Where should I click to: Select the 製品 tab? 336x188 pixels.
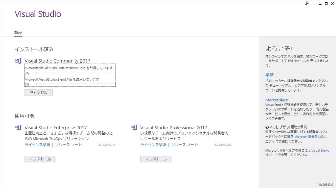(18, 33)
